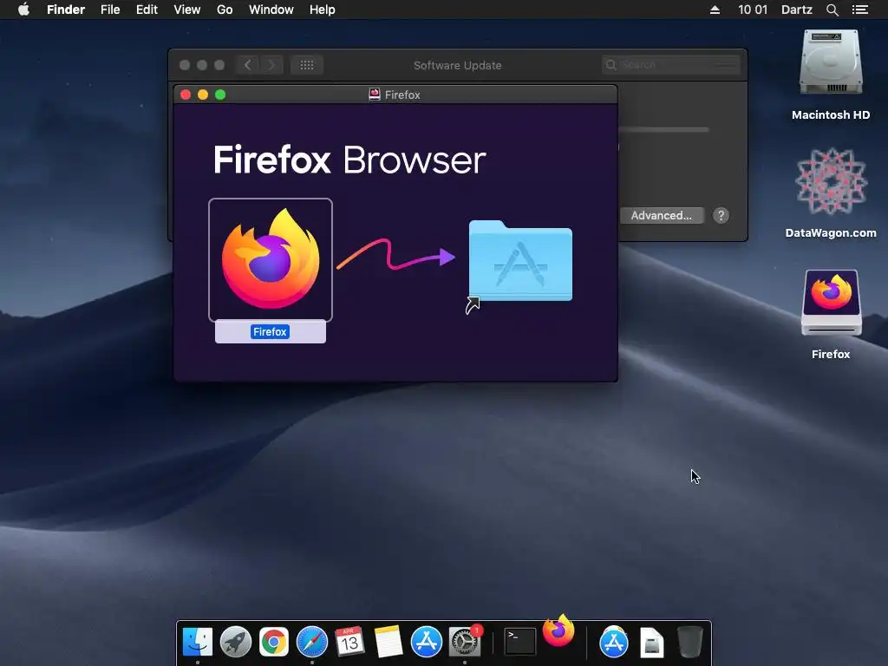Open the Edit menu
888x666 pixels.
(147, 10)
